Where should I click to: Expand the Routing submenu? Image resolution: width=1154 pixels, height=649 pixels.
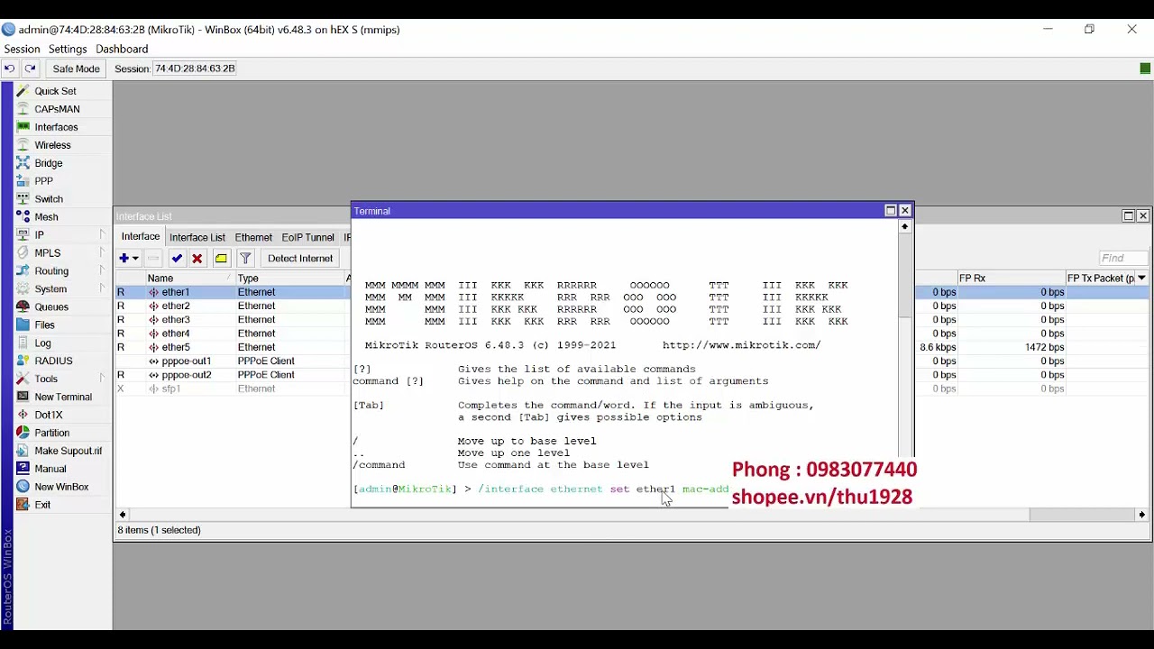point(102,270)
